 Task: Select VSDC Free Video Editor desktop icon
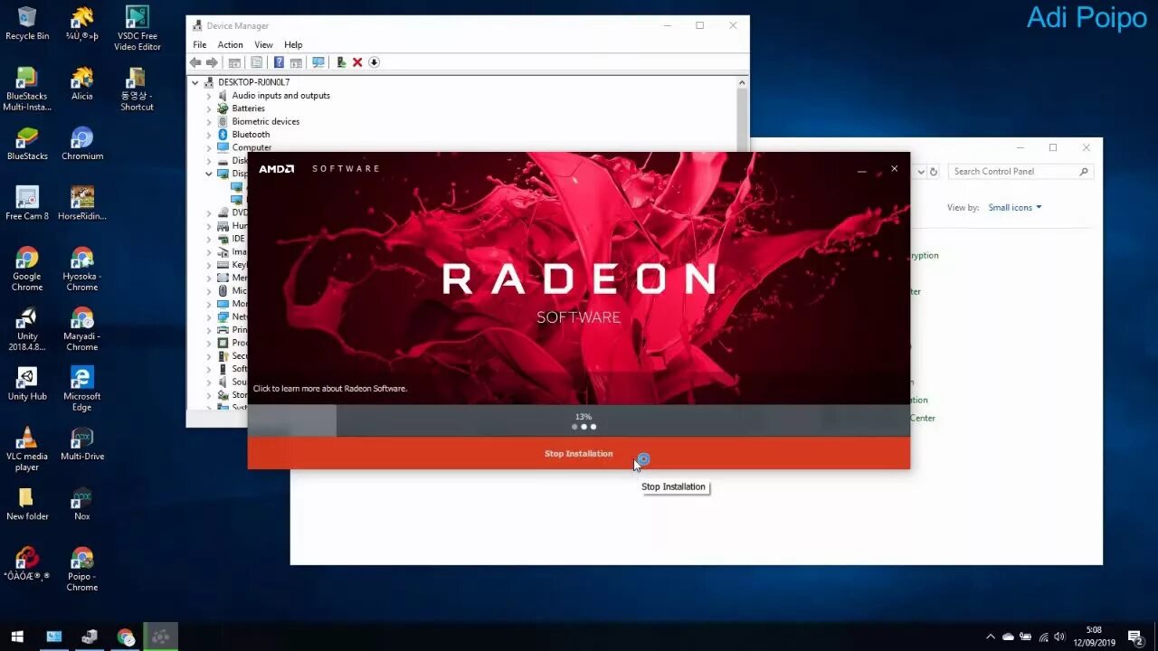click(x=138, y=29)
